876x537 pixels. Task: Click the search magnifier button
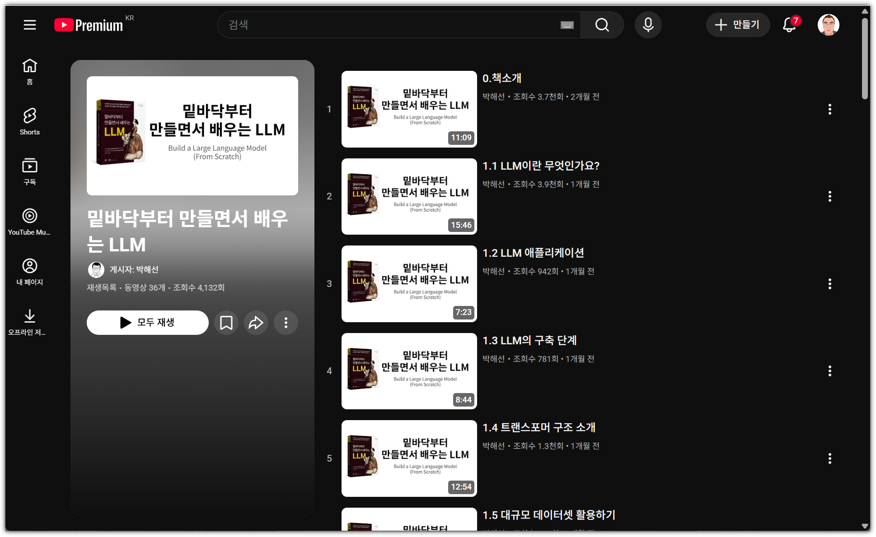click(602, 25)
